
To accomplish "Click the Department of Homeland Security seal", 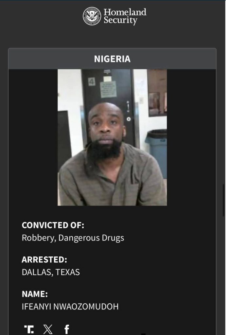I will coord(92,16).
